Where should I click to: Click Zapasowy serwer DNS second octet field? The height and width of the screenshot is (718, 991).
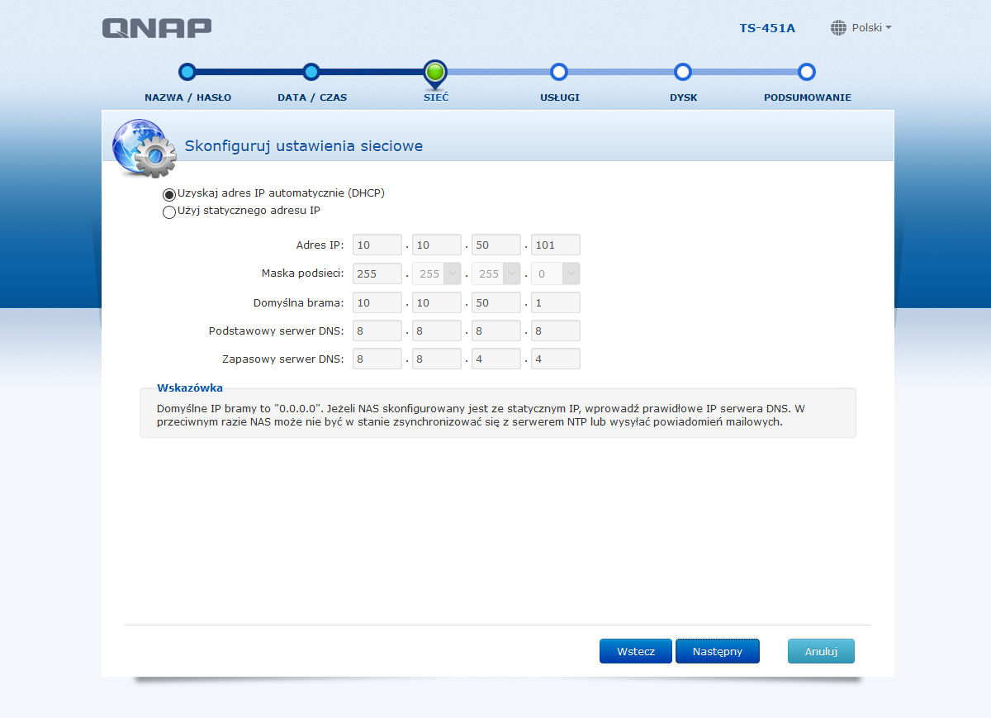[437, 359]
